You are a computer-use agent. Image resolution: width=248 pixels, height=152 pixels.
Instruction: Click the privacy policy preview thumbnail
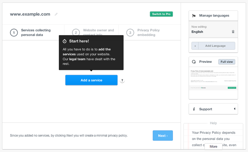pos(213,83)
